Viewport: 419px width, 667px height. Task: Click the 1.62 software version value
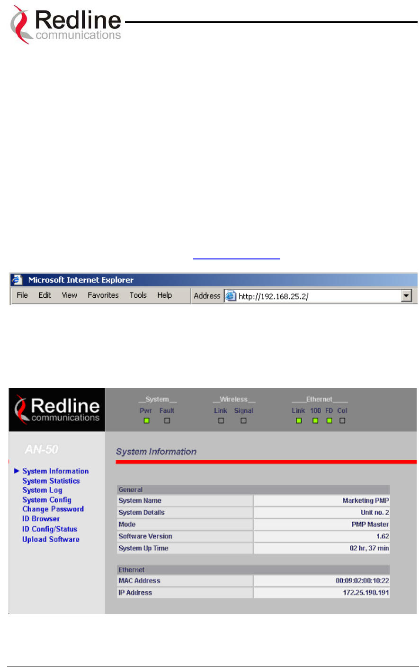383,536
